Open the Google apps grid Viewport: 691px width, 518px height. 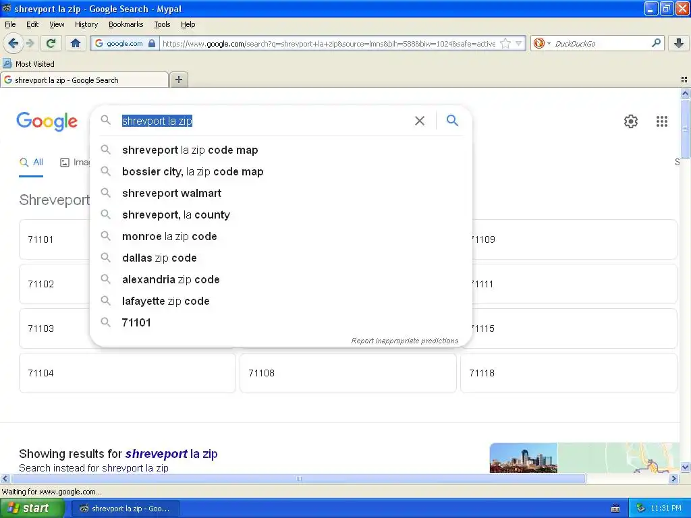point(661,121)
